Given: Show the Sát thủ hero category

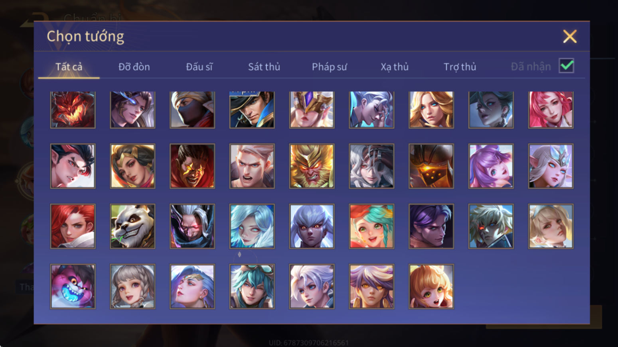Looking at the screenshot, I should tap(264, 67).
